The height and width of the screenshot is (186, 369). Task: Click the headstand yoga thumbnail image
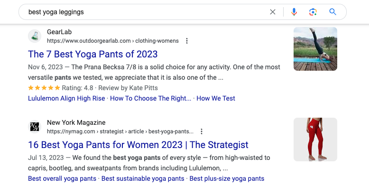(315, 49)
